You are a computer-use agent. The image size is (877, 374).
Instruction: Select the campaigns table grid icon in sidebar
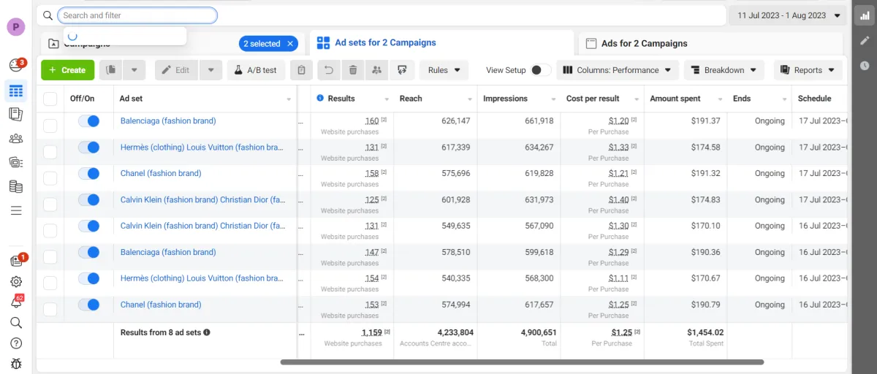pyautogui.click(x=16, y=91)
